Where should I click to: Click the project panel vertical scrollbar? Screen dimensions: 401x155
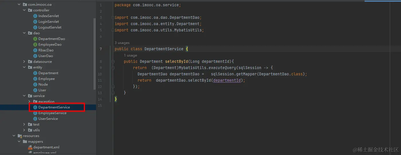pyautogui.click(x=95, y=54)
